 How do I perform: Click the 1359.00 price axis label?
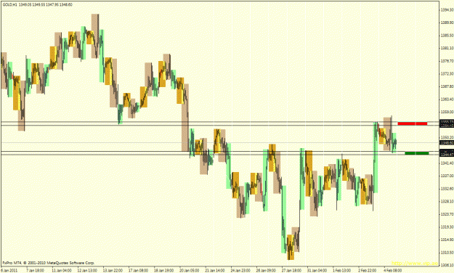[447, 112]
